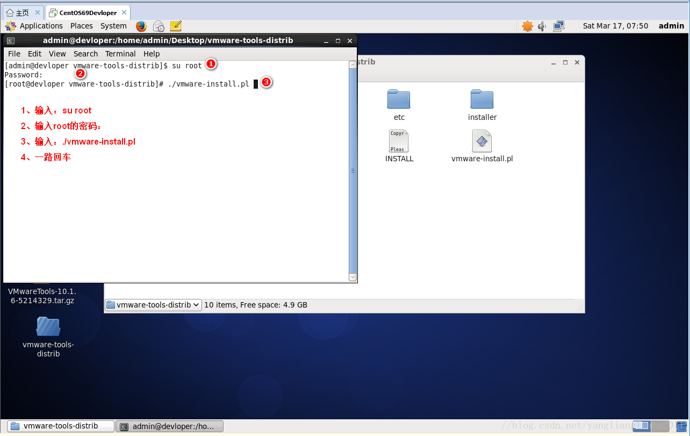Click the terminal scrollbar down arrow
The height and width of the screenshot is (436, 690).
353,277
